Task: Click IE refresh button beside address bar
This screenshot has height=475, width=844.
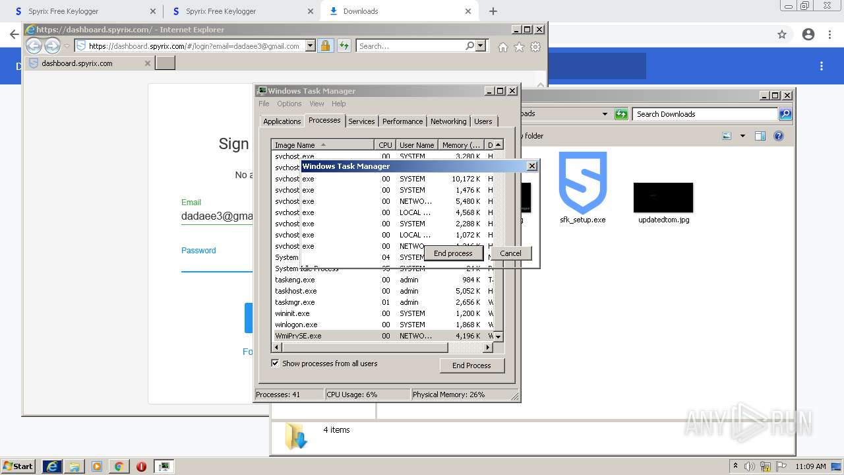Action: 344,46
